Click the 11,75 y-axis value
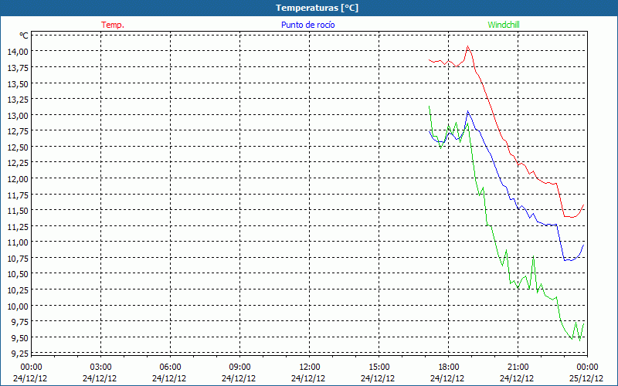The width and height of the screenshot is (618, 386). click(18, 195)
